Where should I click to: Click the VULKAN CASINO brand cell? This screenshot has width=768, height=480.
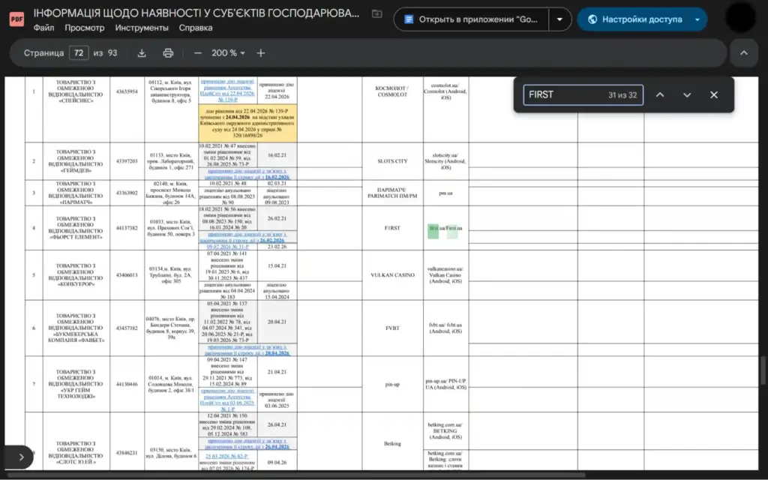pos(392,275)
